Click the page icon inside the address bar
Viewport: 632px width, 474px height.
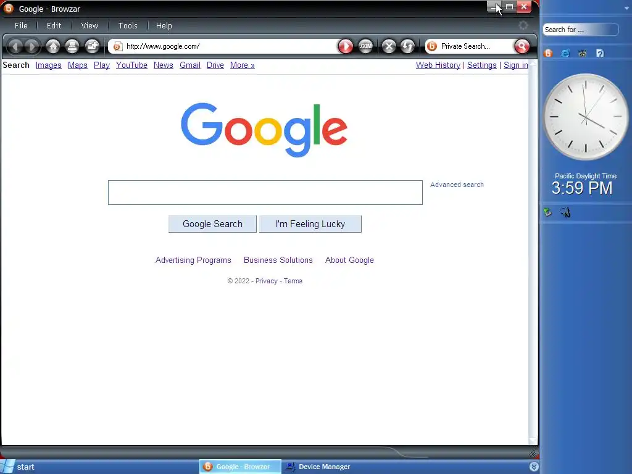coord(117,46)
